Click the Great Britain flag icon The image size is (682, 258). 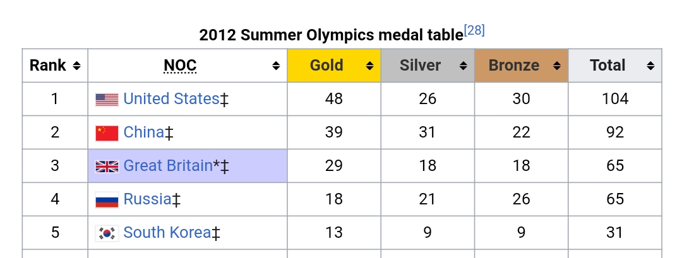tap(107, 167)
